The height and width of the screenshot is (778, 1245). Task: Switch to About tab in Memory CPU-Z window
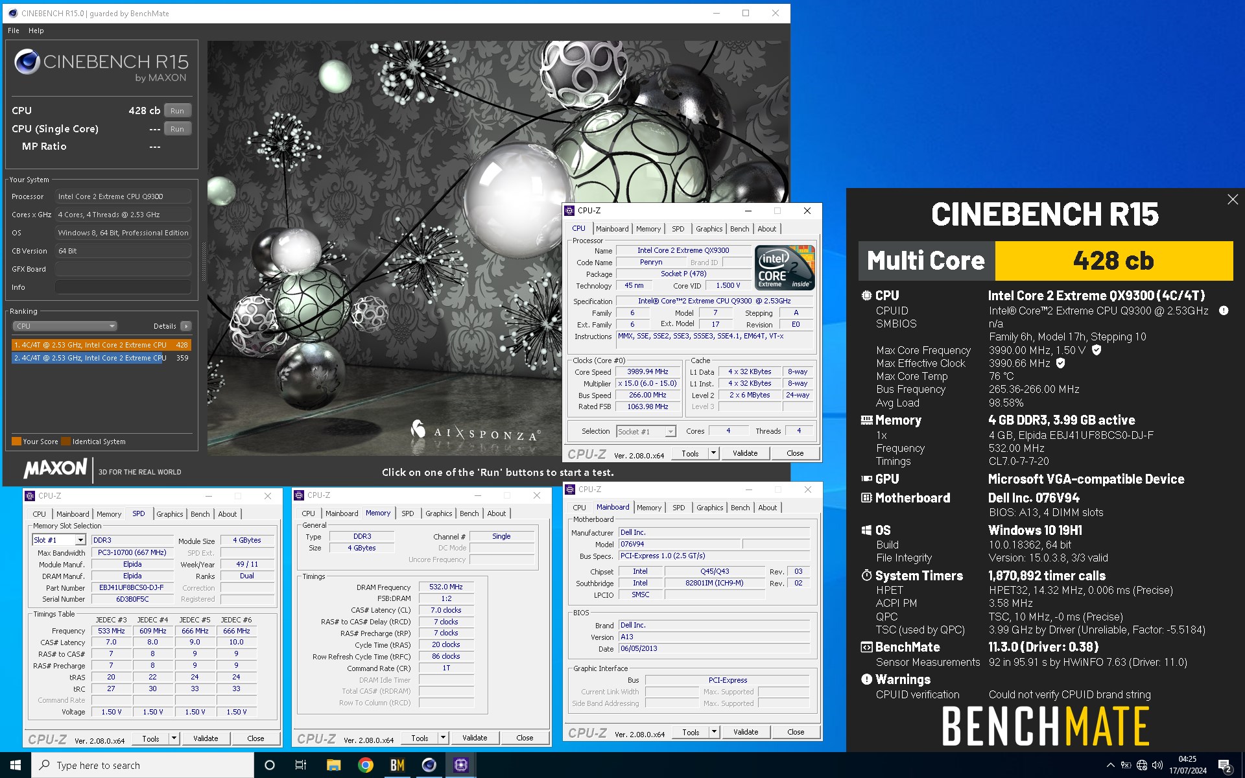[x=497, y=513]
